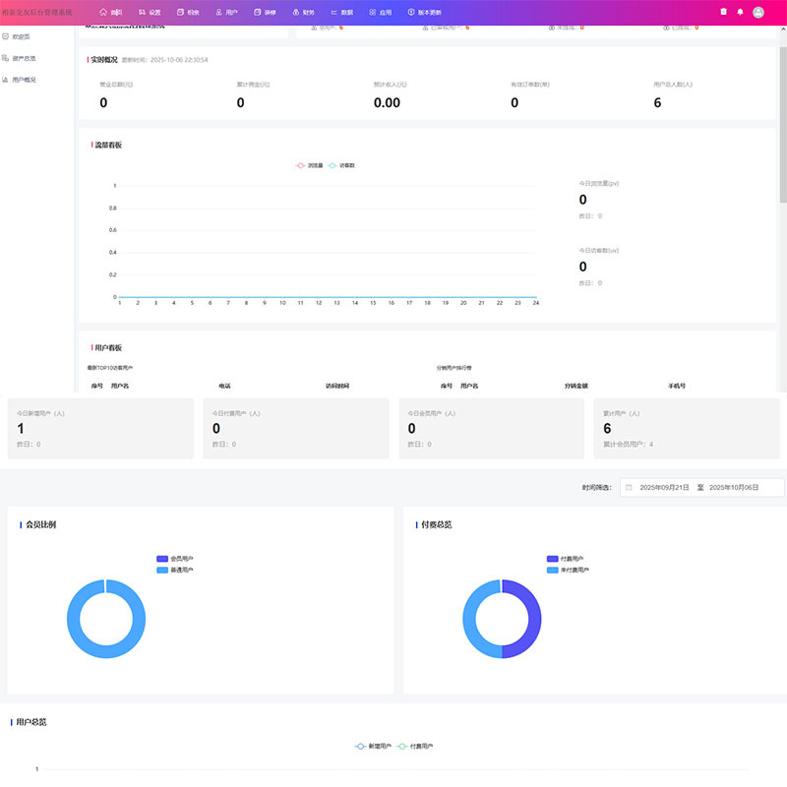Open the 设置 settings icon in navbar
This screenshot has width=787, height=787.
(x=142, y=12)
